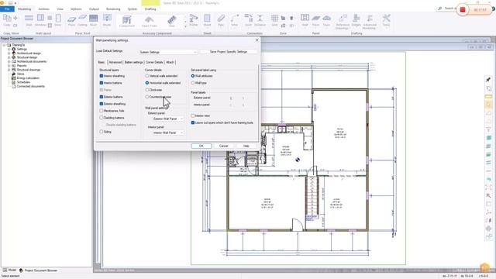Click the Wire tool icon
Image resolution: width=496 pixels, height=279 pixels.
click(x=234, y=19)
